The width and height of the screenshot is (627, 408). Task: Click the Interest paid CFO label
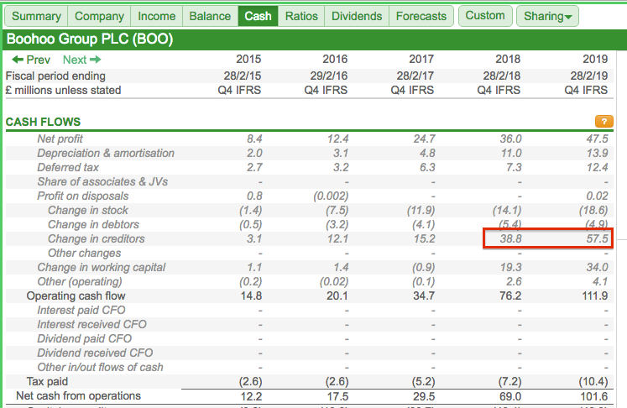pyautogui.click(x=81, y=310)
